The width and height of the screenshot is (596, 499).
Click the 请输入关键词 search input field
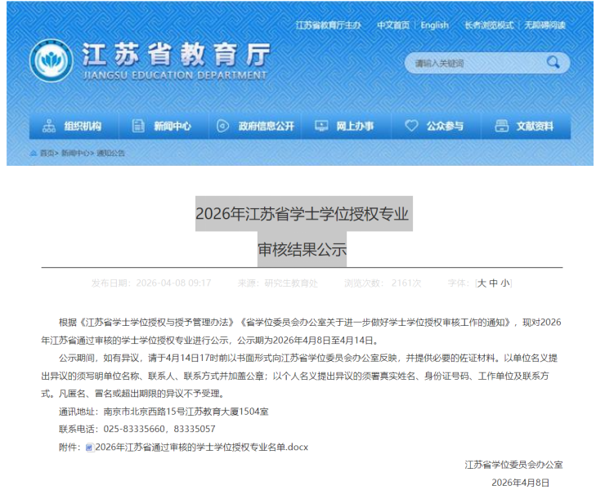[471, 63]
